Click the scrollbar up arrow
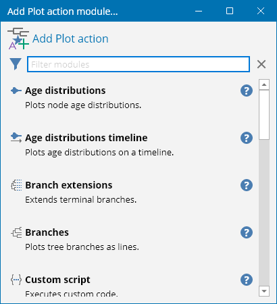The image size is (277, 304). (x=264, y=84)
